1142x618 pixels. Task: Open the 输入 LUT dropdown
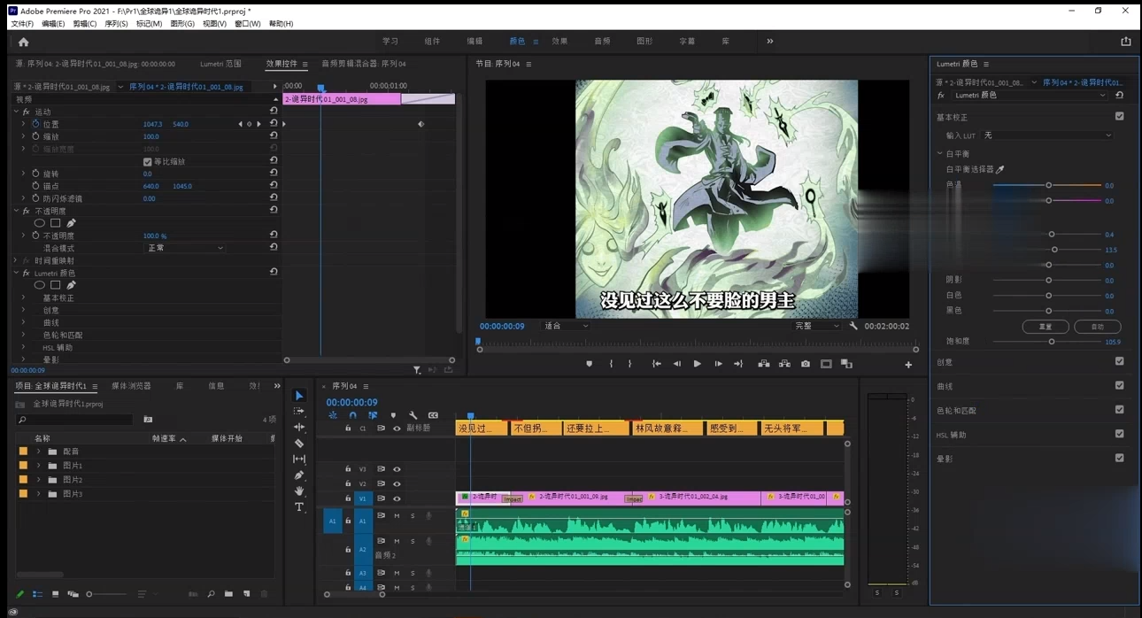(x=1047, y=135)
